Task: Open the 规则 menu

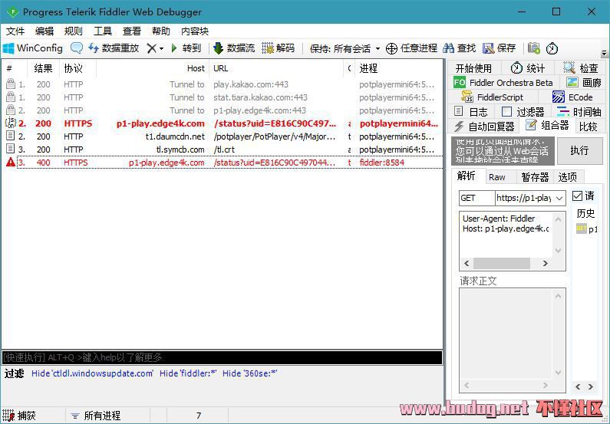Action: pos(73,31)
